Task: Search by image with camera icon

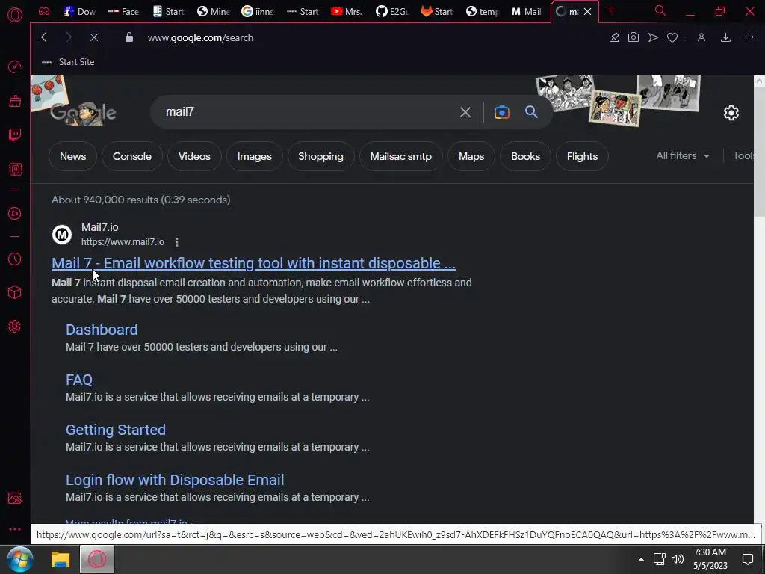Action: [x=501, y=112]
